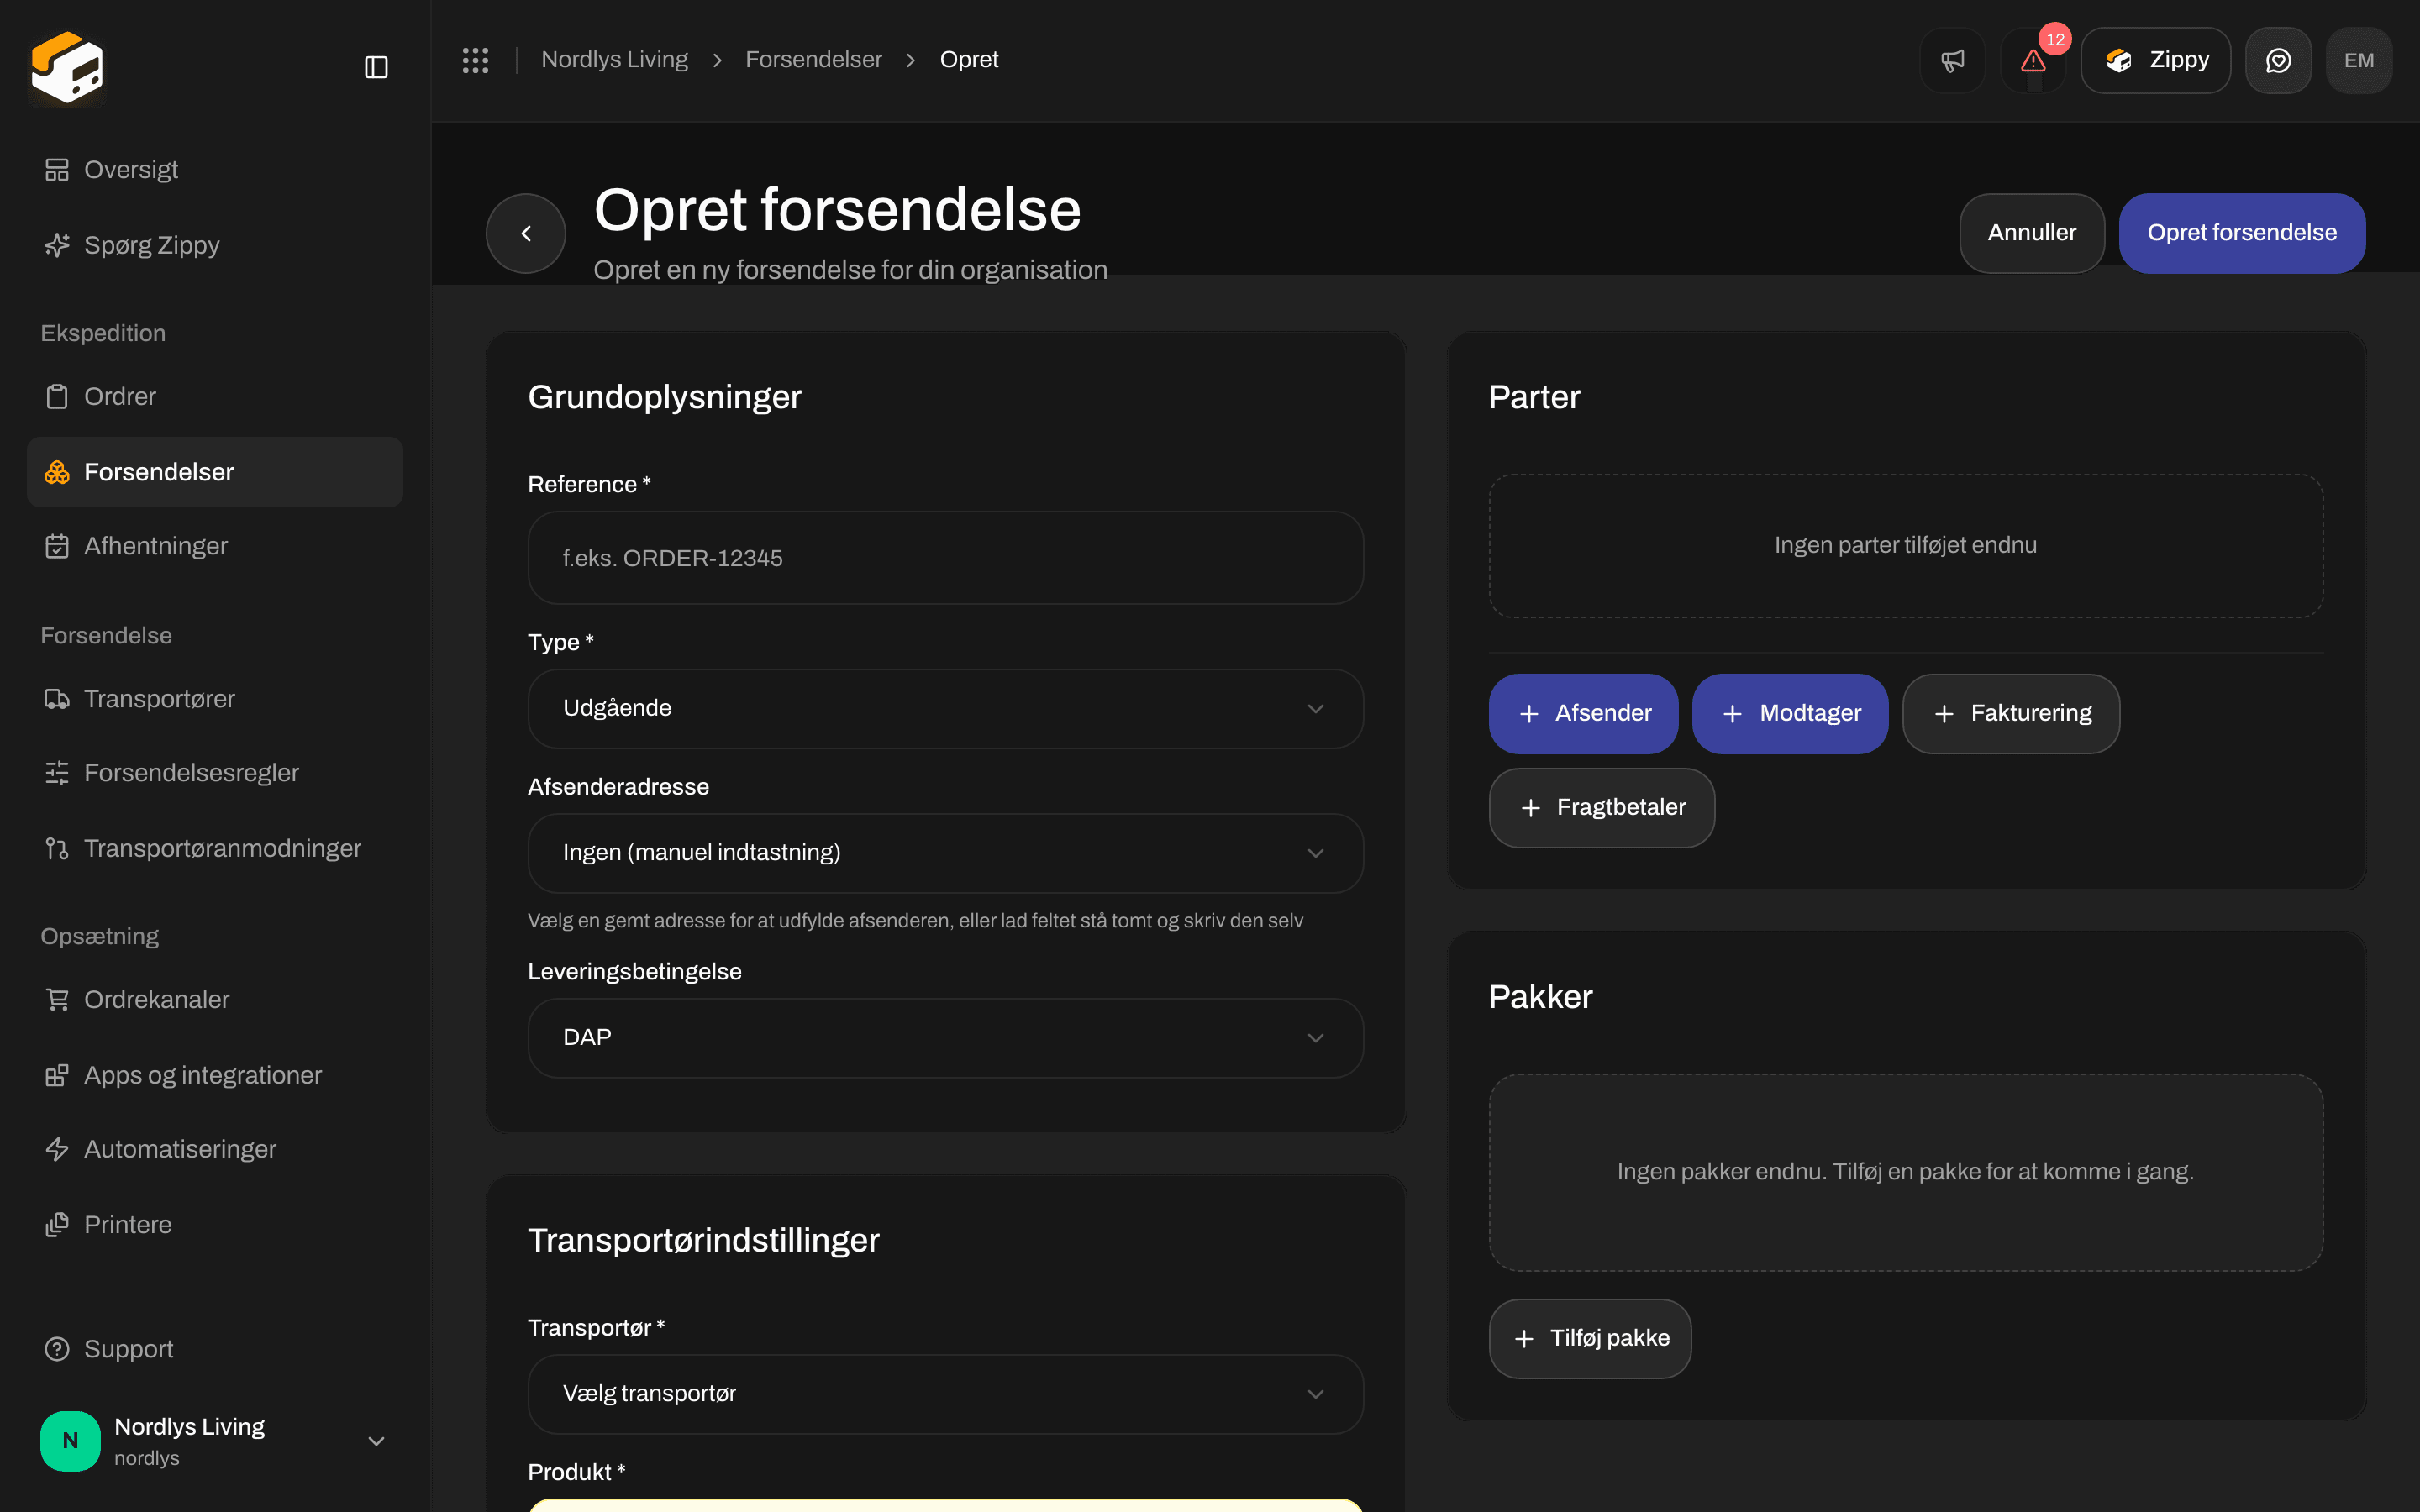The image size is (2420, 1512).
Task: Open Ordrekanaler in the sidebar
Action: coord(215,1000)
